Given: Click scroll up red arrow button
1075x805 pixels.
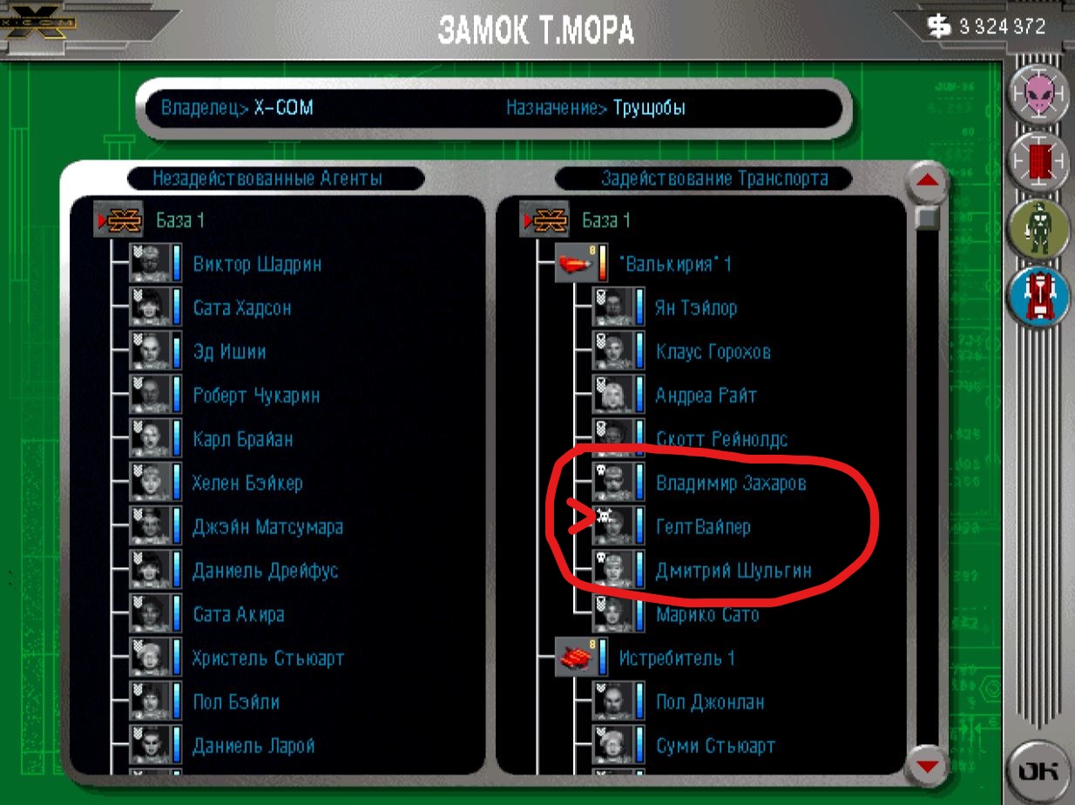Looking at the screenshot, I should (x=928, y=181).
